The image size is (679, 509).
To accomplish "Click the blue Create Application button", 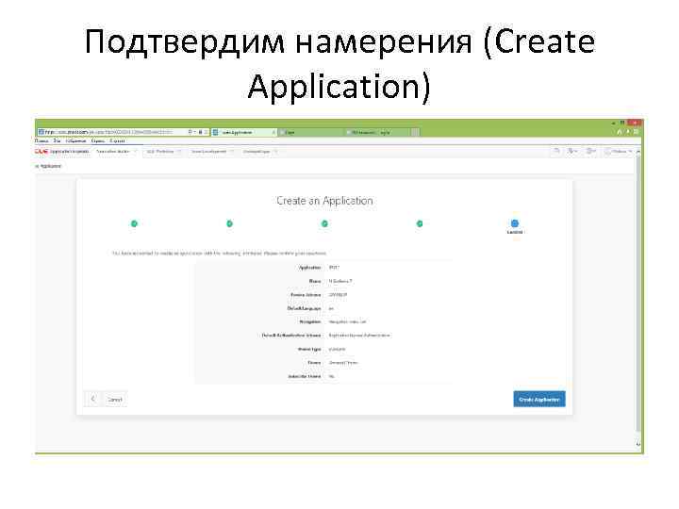I will pos(539,399).
